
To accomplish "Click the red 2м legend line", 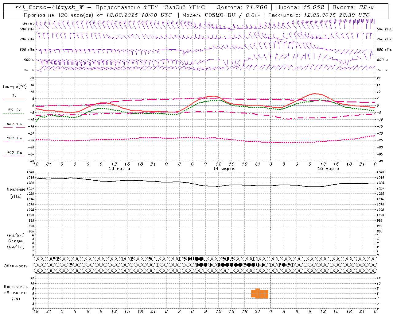I will pos(14,99).
